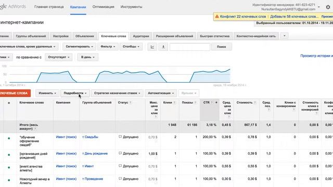The height and width of the screenshot is (187, 333).
Task: Switch to Контекстно-медийная сеть tab
Action: (256, 36)
